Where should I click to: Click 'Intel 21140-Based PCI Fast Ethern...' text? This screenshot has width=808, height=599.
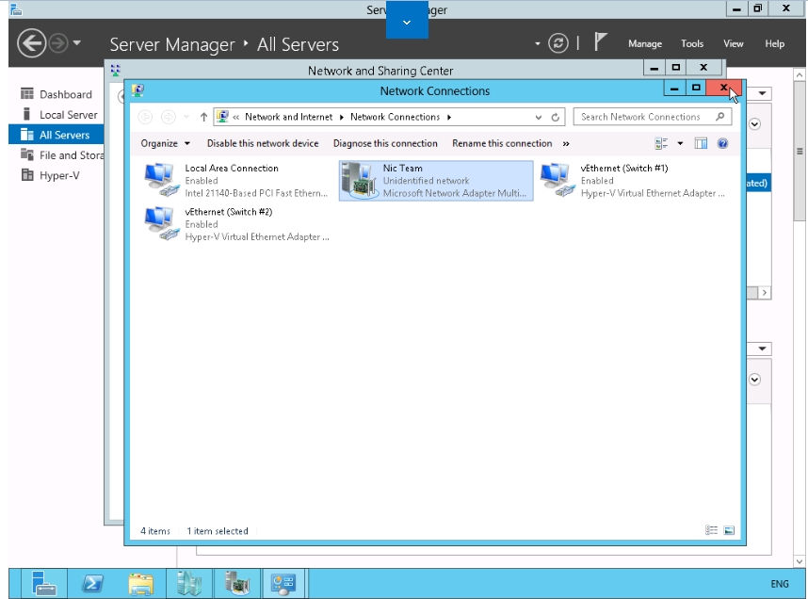pyautogui.click(x=256, y=193)
